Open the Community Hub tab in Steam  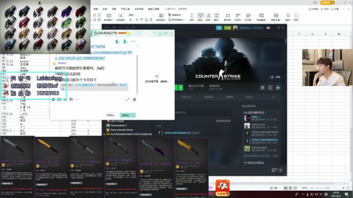coord(186,97)
